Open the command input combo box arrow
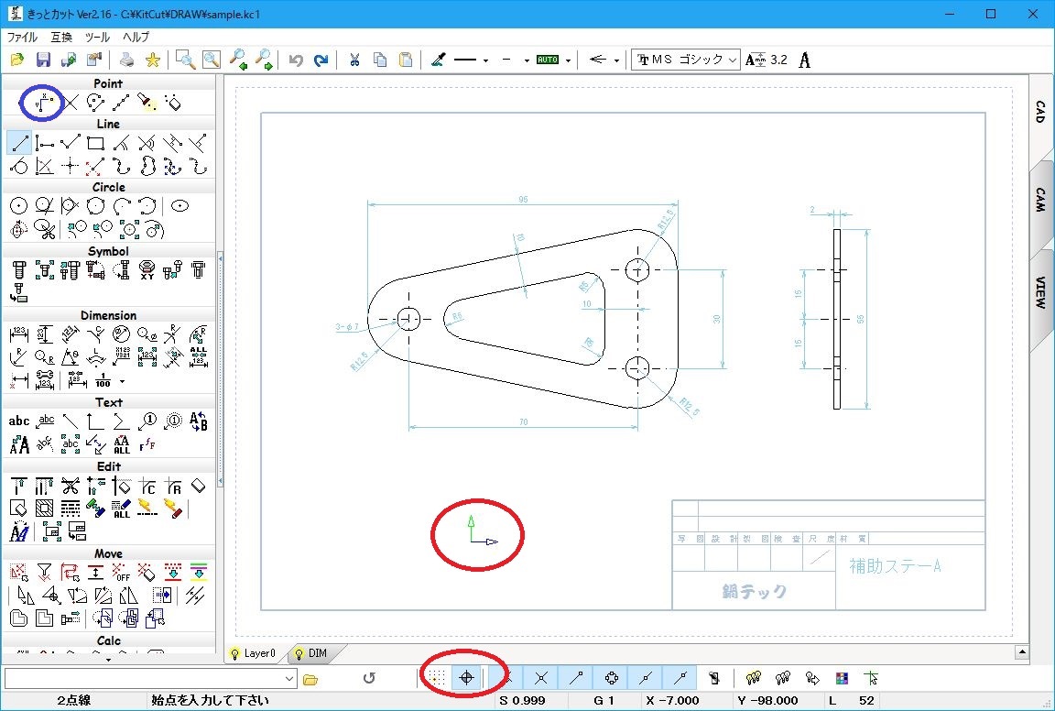Screen dimensions: 1055x711 [289, 679]
